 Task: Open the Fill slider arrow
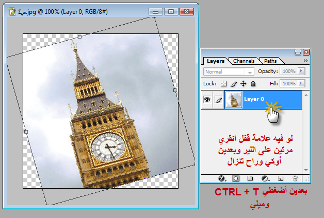(x=300, y=83)
